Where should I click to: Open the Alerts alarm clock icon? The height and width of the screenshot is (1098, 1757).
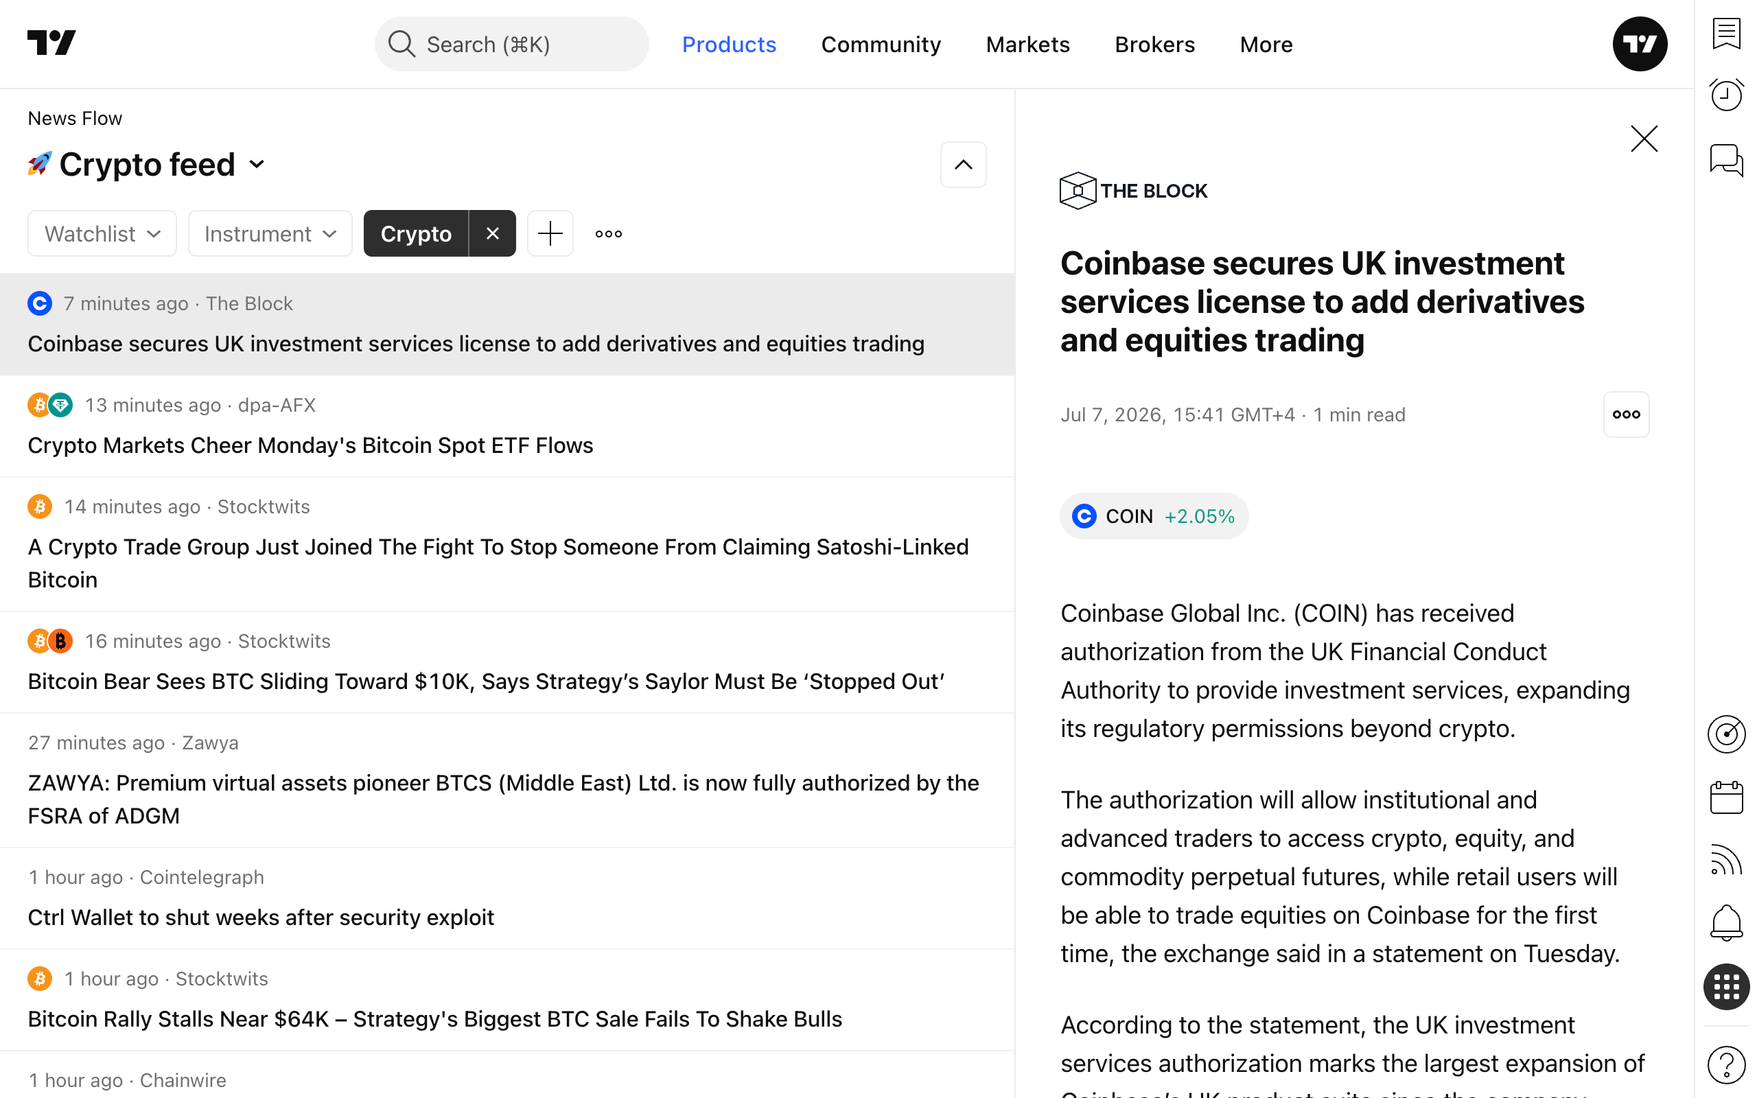(x=1726, y=95)
